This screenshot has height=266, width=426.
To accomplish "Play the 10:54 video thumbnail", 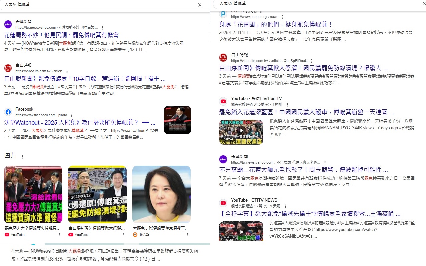I will (x=241, y=132).
